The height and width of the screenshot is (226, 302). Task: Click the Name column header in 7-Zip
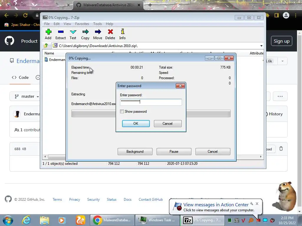[x=49, y=53]
